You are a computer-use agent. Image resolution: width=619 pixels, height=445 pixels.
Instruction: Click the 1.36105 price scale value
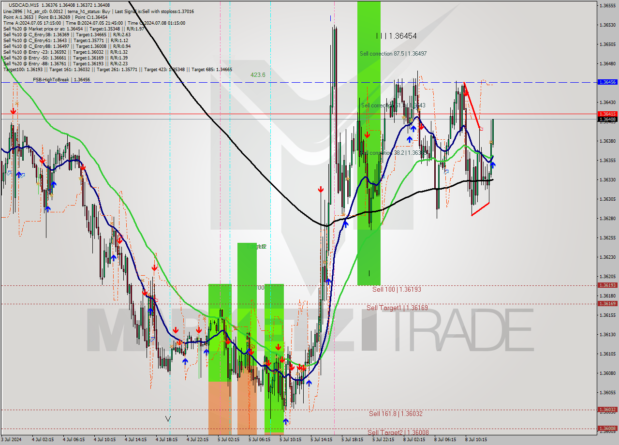click(607, 354)
